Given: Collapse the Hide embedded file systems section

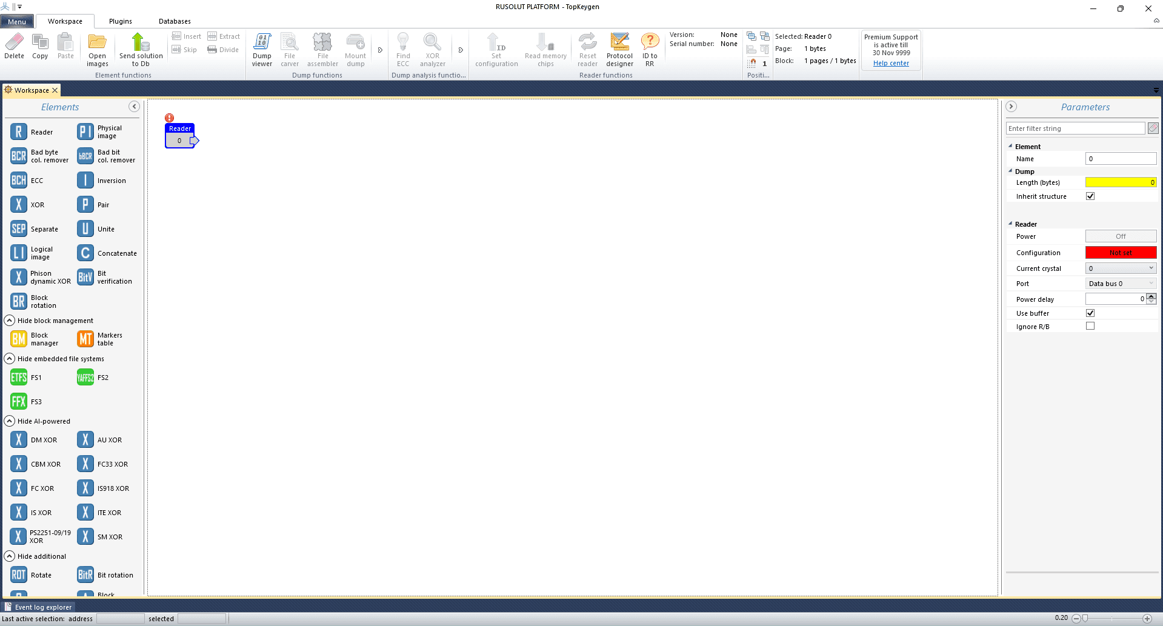Looking at the screenshot, I should (10, 359).
